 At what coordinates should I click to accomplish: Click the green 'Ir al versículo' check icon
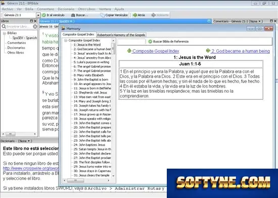(44, 15)
